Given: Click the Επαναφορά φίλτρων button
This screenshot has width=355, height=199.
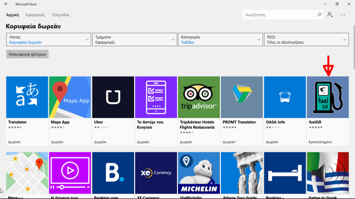Looking at the screenshot, I should [28, 54].
